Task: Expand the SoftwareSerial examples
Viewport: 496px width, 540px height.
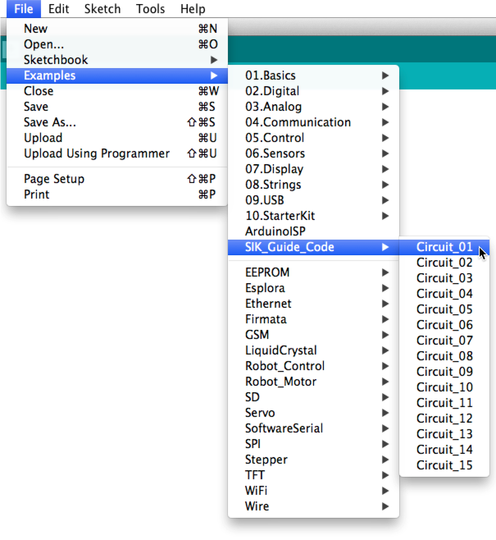Action: coord(313,428)
